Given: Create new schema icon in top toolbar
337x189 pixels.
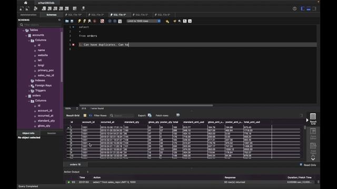Looking at the screenshot, I should (44, 8).
